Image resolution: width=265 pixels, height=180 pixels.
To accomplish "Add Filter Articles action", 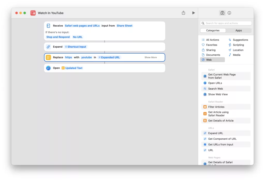I will (226, 107).
